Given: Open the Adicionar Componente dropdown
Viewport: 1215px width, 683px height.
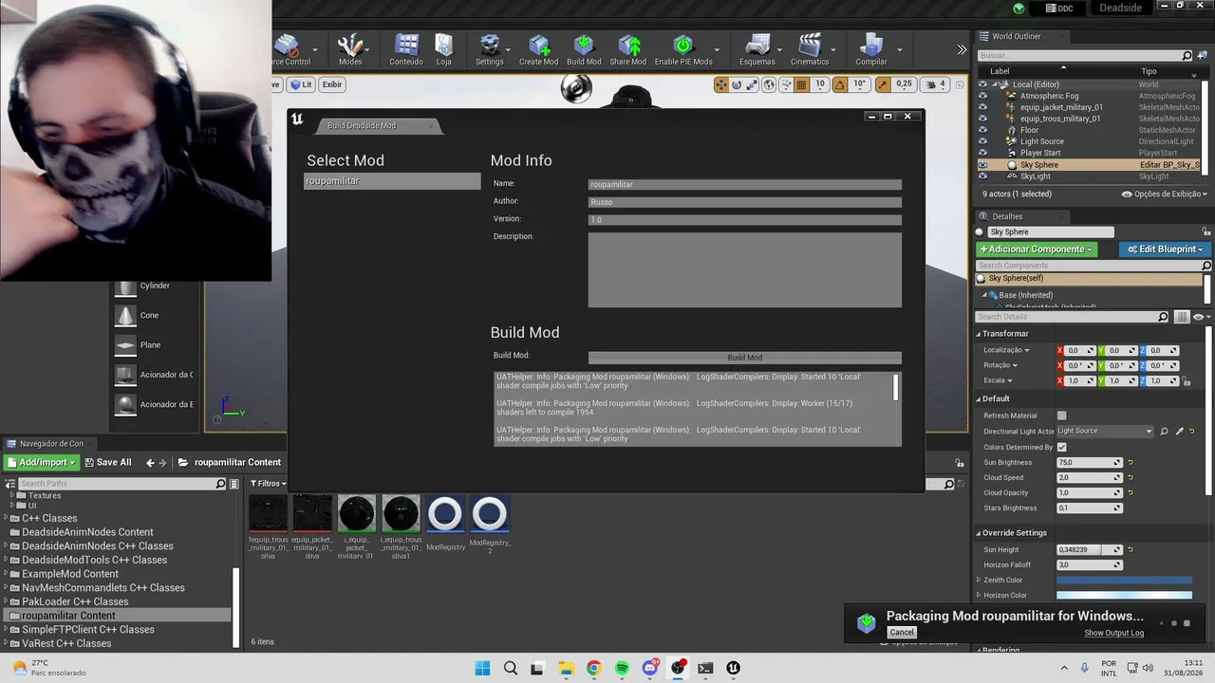Looking at the screenshot, I should (x=1037, y=249).
